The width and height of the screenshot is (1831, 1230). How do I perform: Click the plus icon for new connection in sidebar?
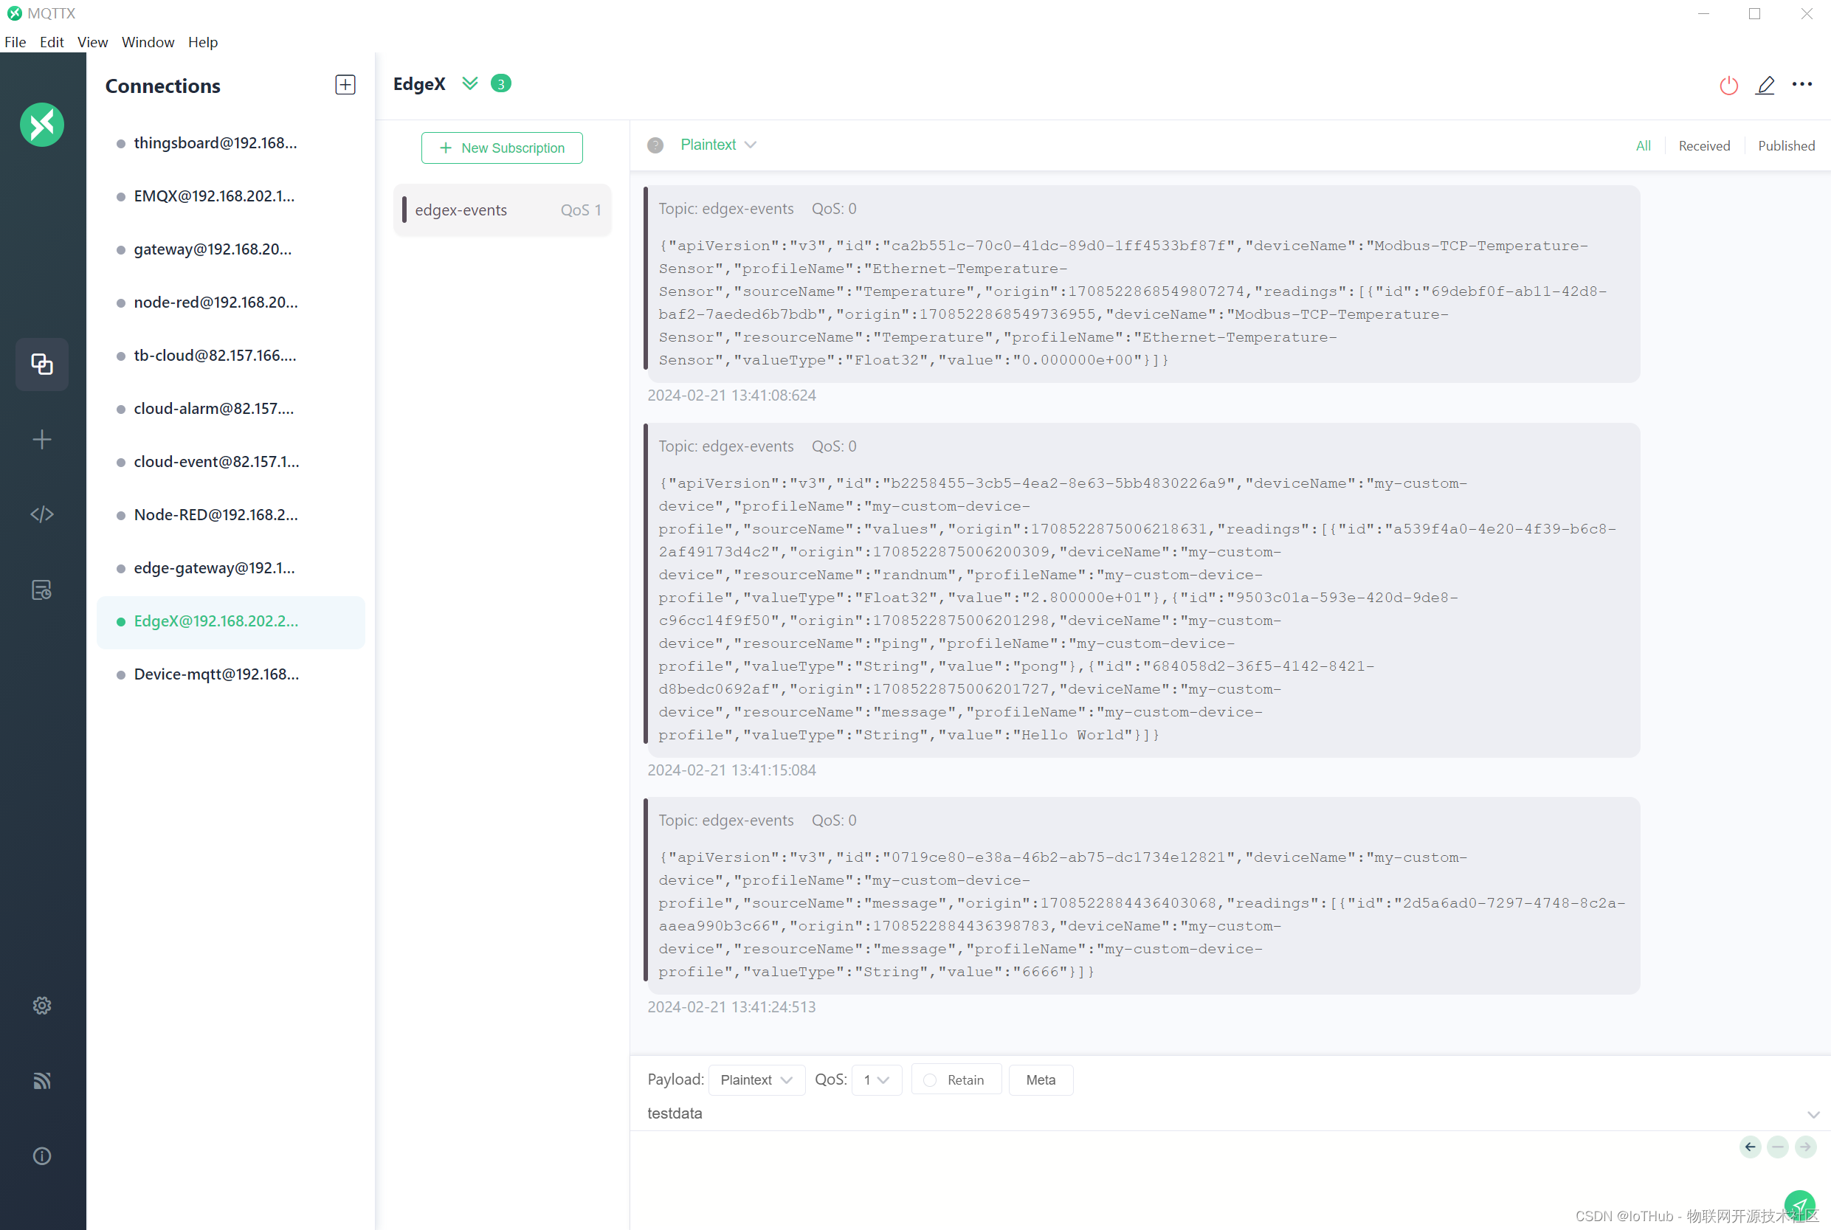[41, 439]
